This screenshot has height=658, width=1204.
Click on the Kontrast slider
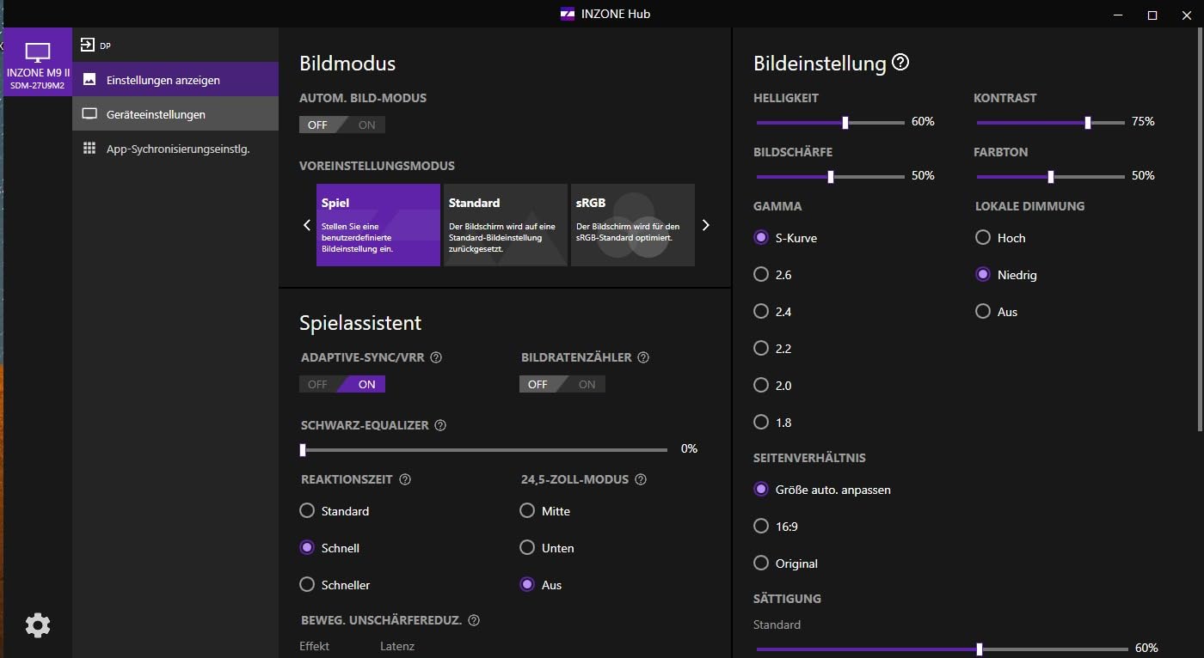pos(1051,123)
